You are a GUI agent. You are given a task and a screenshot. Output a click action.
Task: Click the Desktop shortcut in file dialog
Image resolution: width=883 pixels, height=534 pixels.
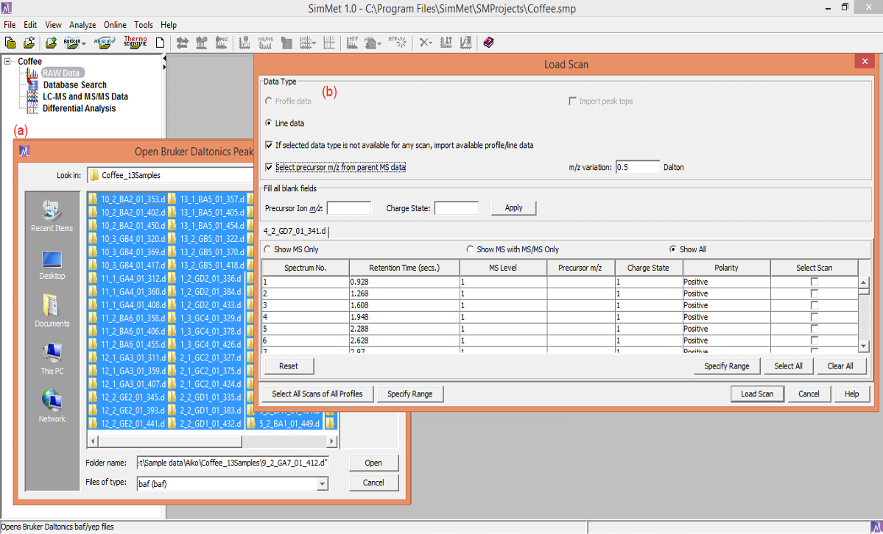pos(52,265)
